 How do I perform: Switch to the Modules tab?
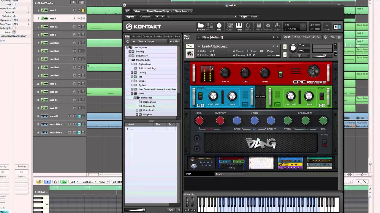[168, 36]
